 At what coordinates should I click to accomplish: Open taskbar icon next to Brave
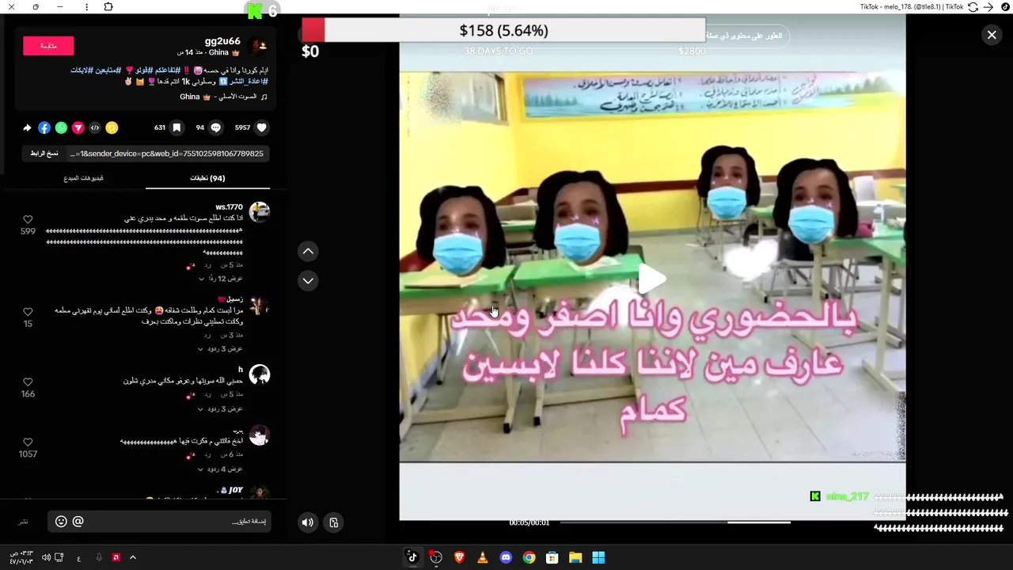436,557
